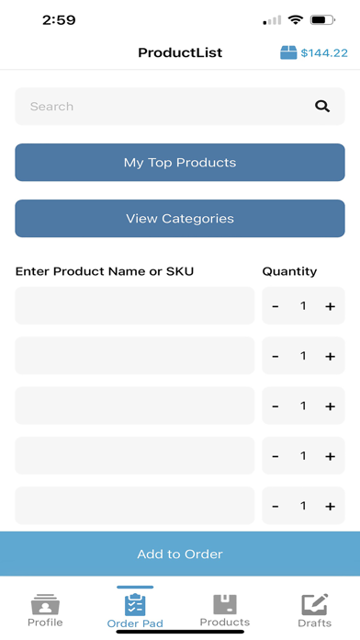
Task: Increase quantity in the first row
Action: (x=330, y=306)
